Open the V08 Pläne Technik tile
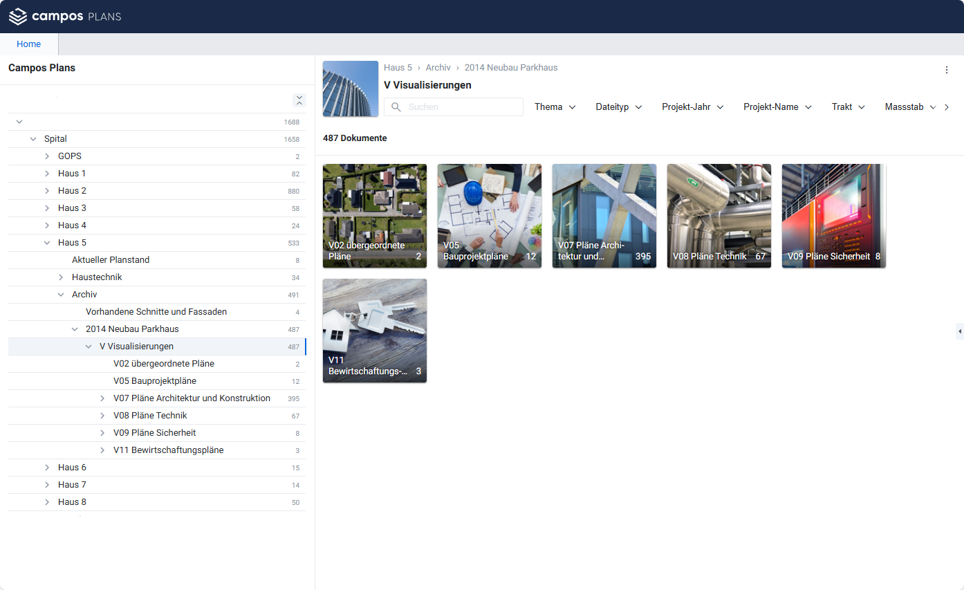 [719, 216]
